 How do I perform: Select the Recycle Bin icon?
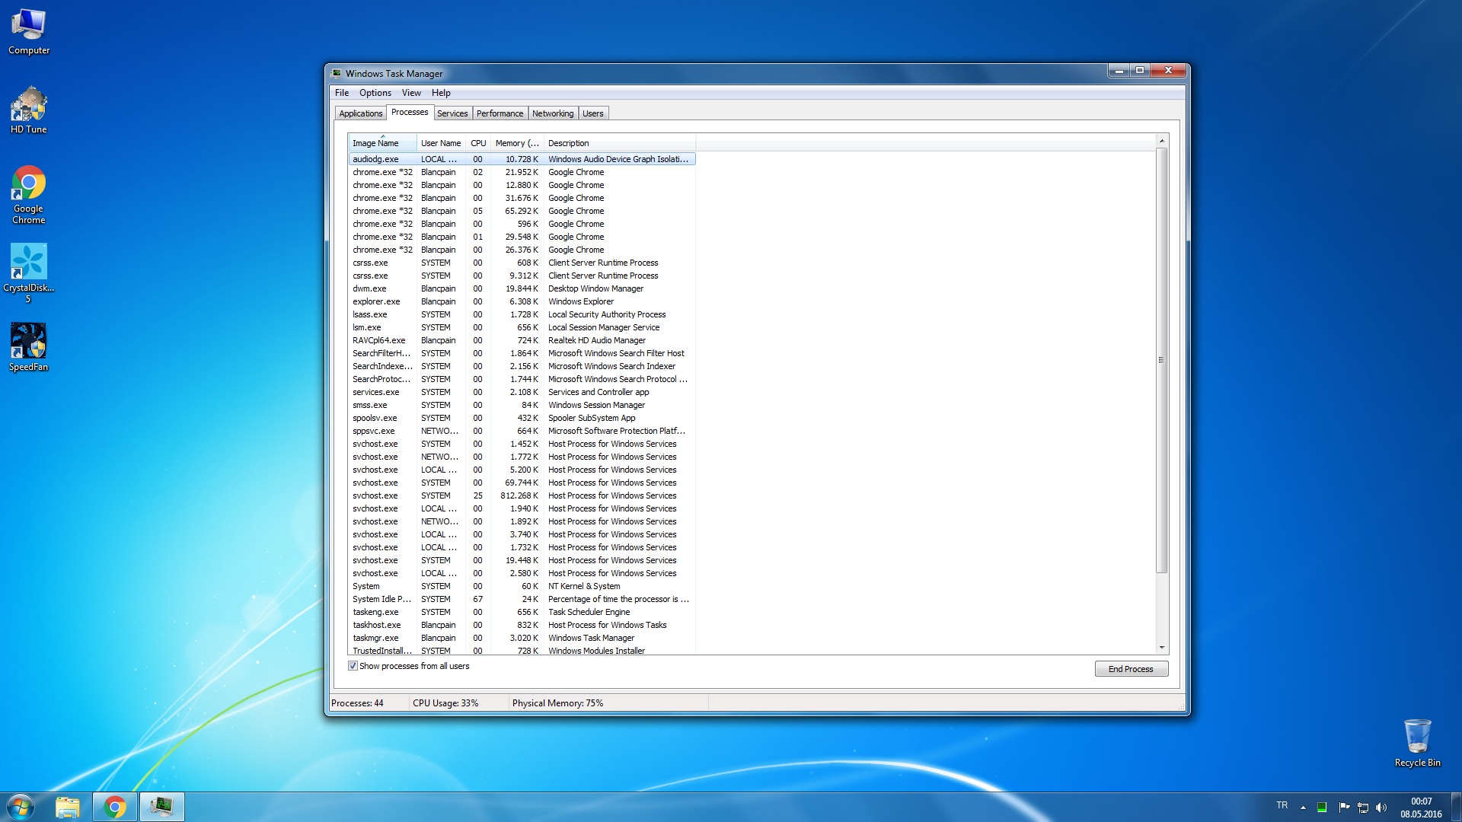click(1417, 743)
